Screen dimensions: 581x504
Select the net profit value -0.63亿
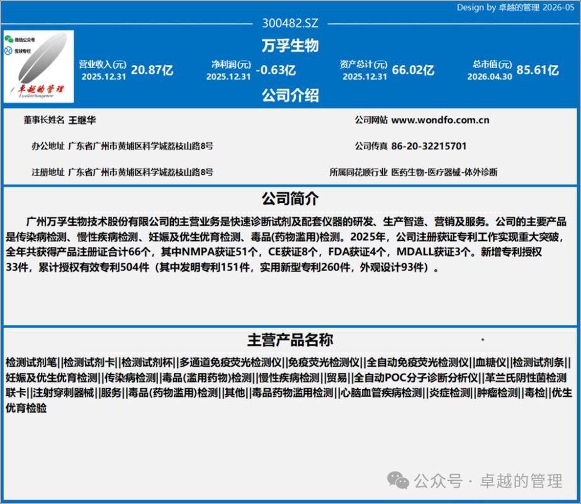coord(276,70)
